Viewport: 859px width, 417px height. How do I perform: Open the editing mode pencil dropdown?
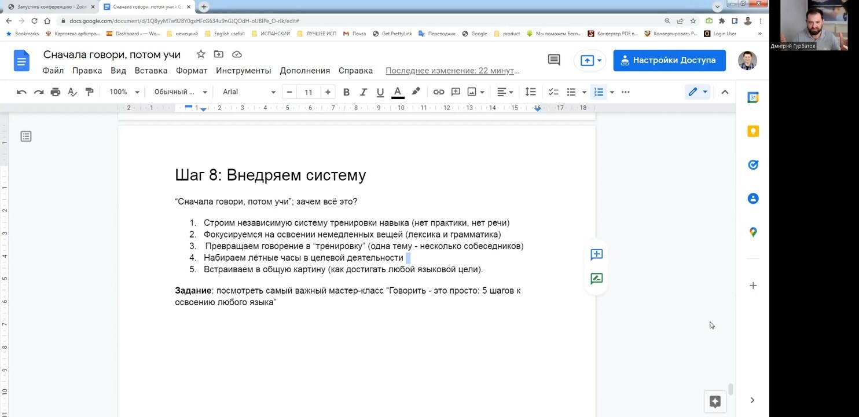tap(697, 92)
